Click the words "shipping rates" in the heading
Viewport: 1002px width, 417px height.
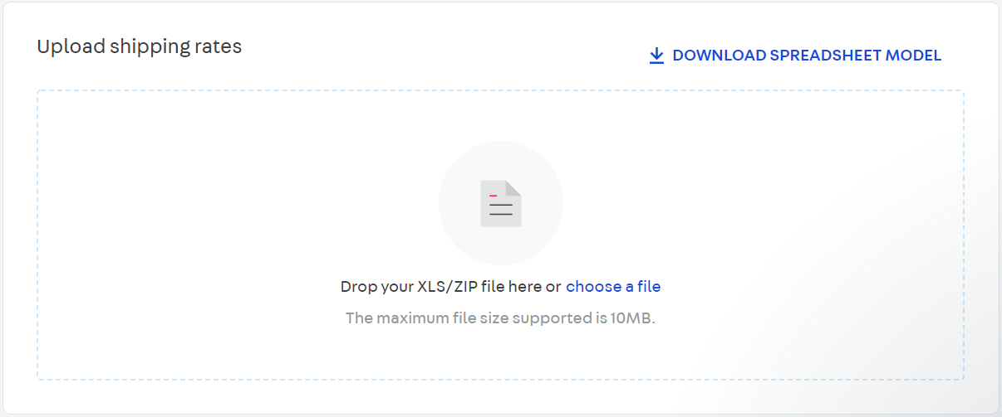(174, 47)
